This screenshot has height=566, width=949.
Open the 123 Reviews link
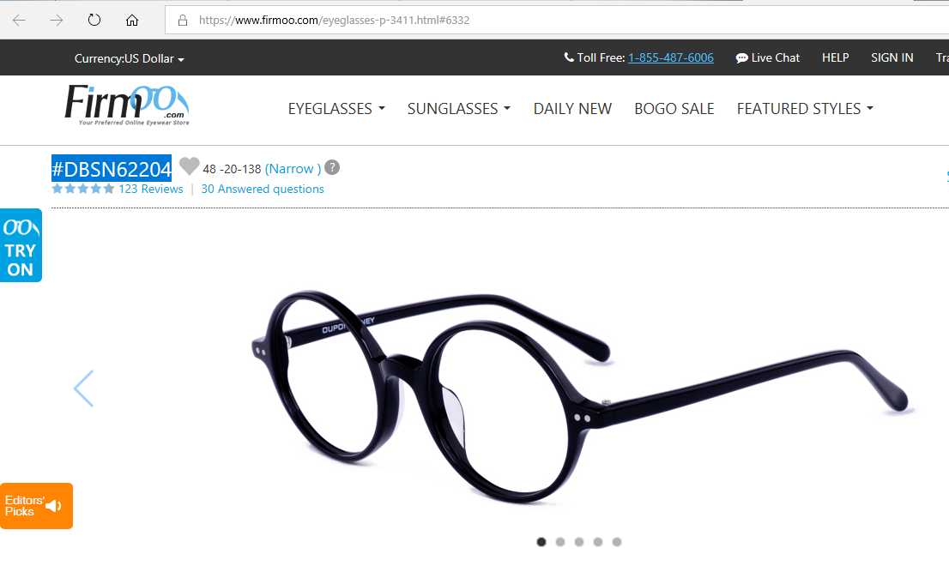pos(151,189)
